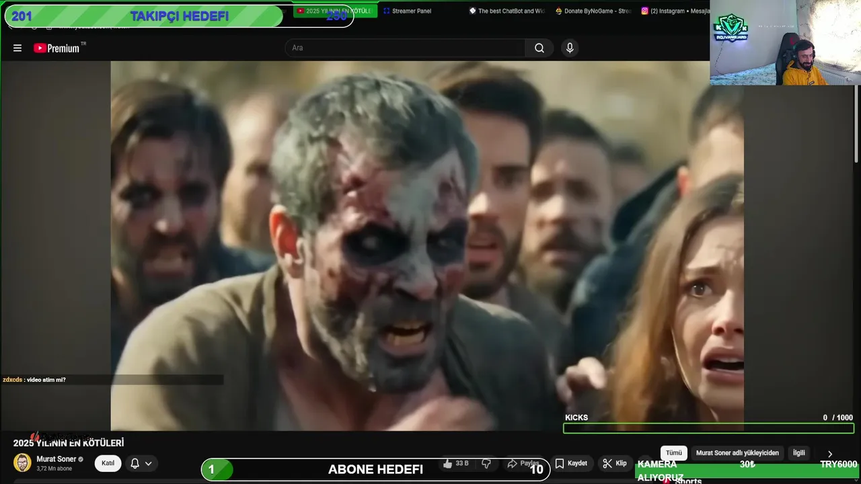Save video using 'Kaydet' button
This screenshot has height=484, width=861.
tap(572, 463)
